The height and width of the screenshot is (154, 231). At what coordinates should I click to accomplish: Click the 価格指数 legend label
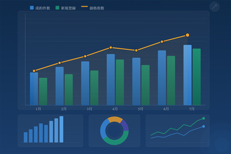(x=97, y=8)
